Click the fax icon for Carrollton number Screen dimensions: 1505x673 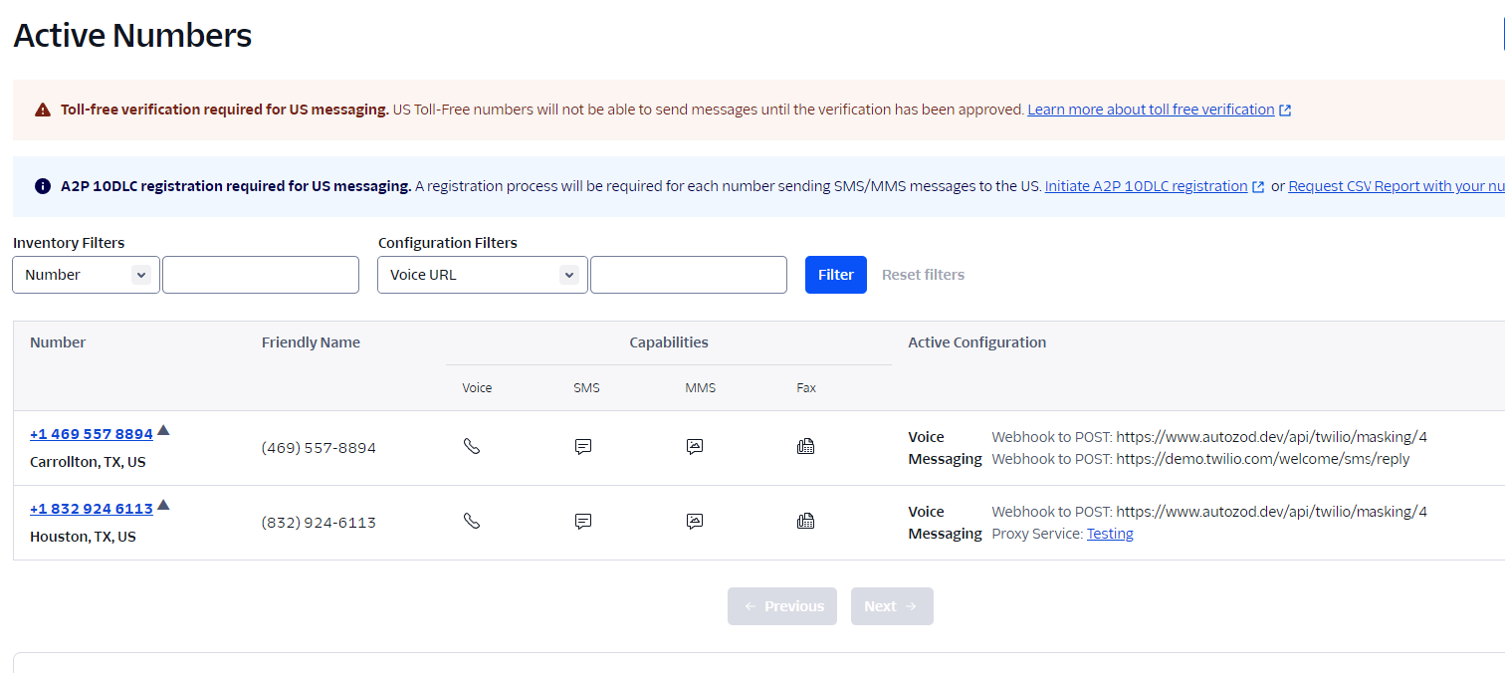[x=806, y=446]
